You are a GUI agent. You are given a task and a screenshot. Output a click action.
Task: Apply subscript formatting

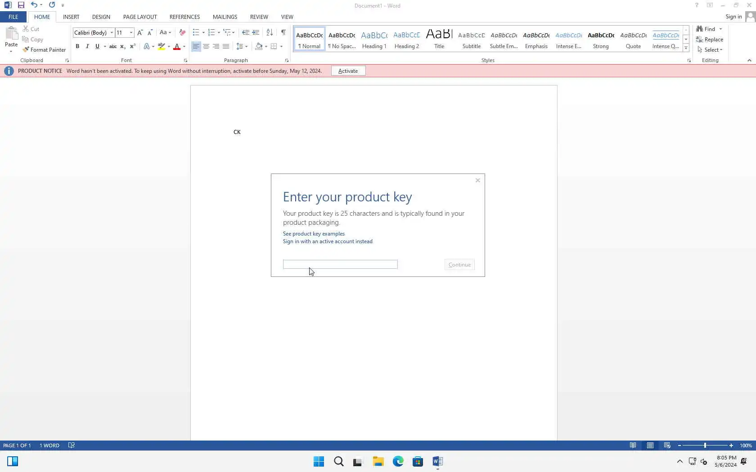point(123,46)
